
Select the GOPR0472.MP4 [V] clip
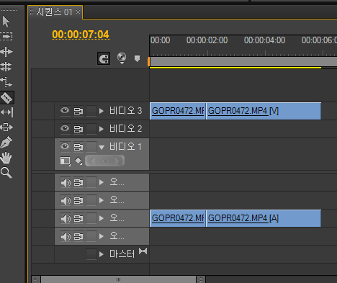(264, 111)
